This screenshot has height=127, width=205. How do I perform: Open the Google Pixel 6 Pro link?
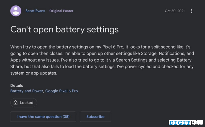point(61,91)
